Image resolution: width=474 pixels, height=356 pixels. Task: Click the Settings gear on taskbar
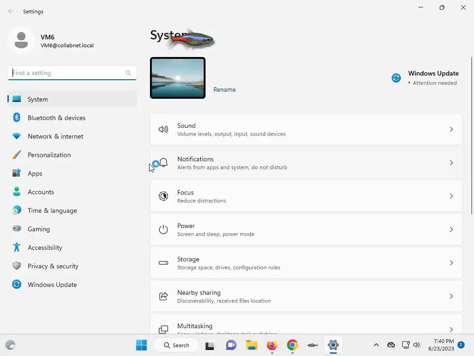tap(333, 345)
